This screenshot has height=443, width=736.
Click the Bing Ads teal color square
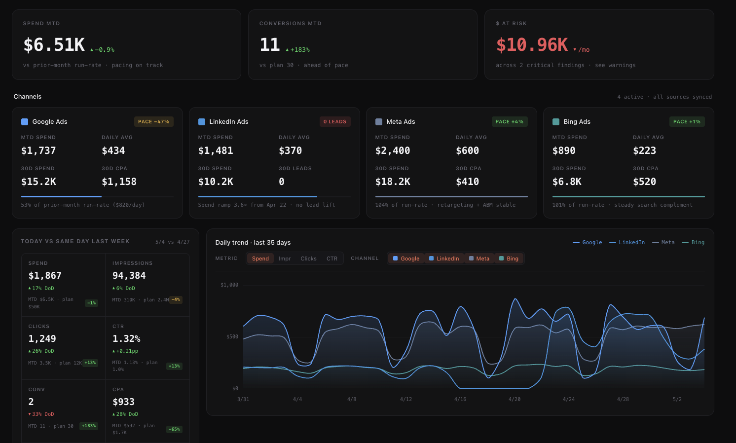click(556, 122)
